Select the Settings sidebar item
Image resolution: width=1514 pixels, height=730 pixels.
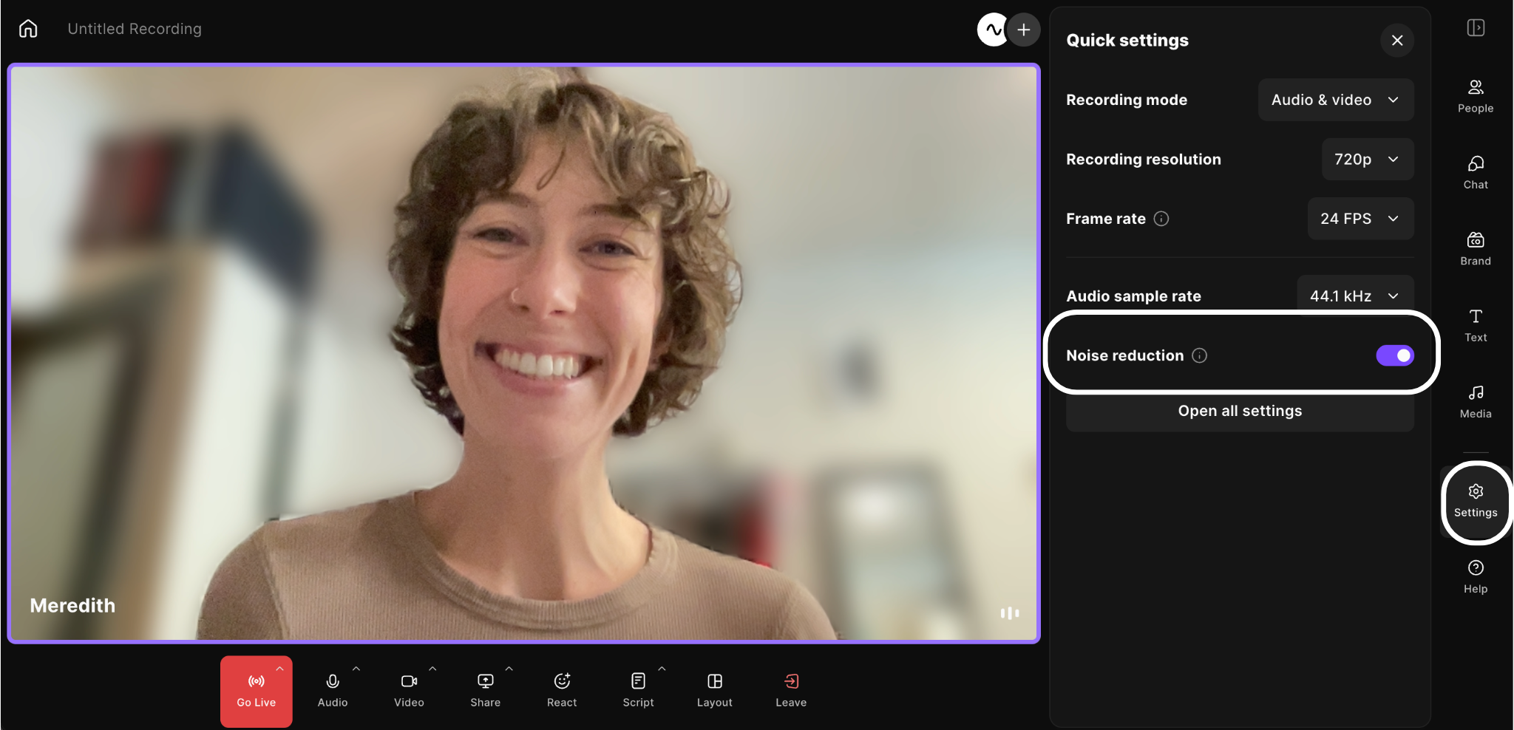click(1475, 502)
